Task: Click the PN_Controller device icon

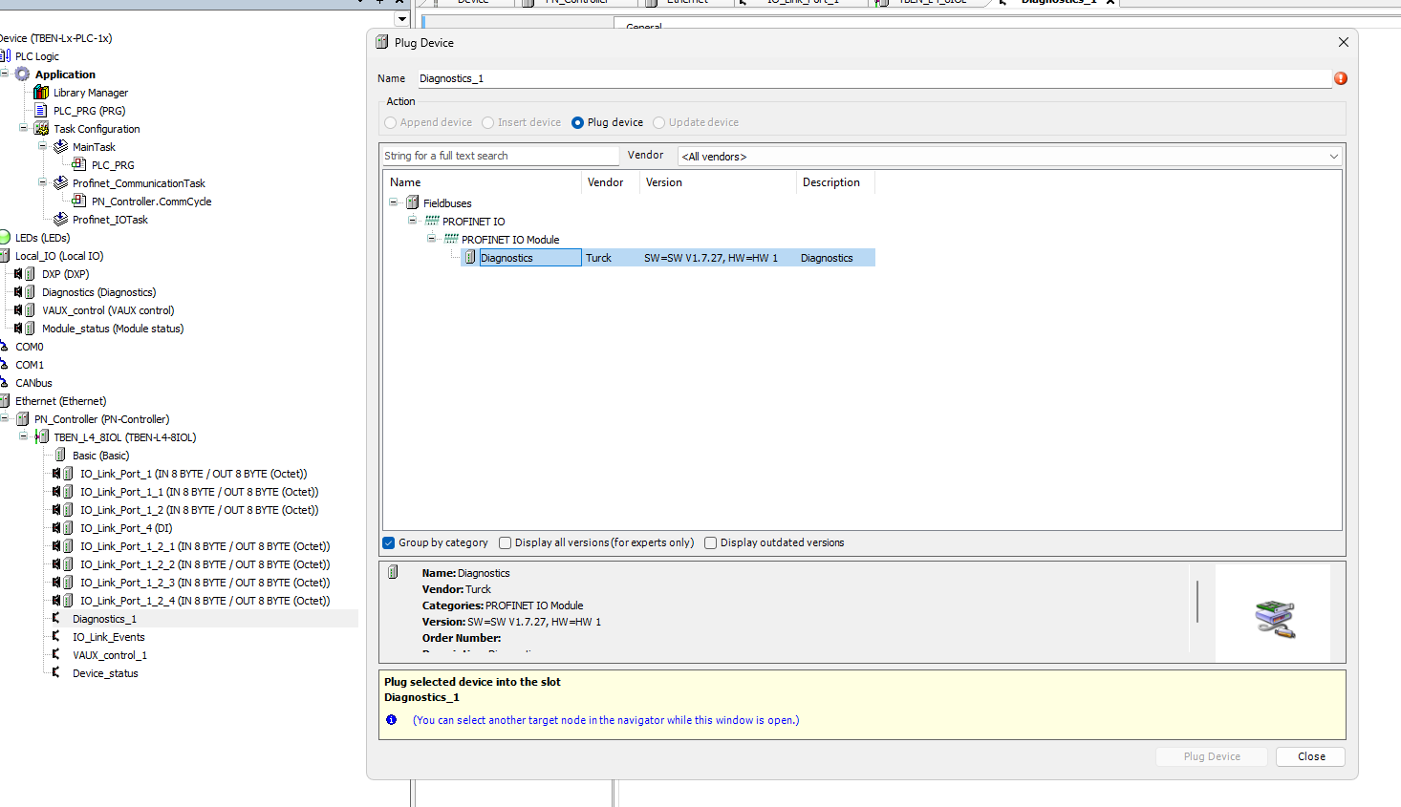Action: [x=22, y=419]
